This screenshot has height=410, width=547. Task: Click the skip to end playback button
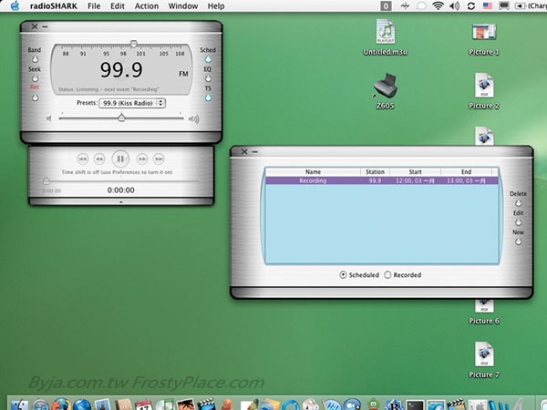[159, 159]
